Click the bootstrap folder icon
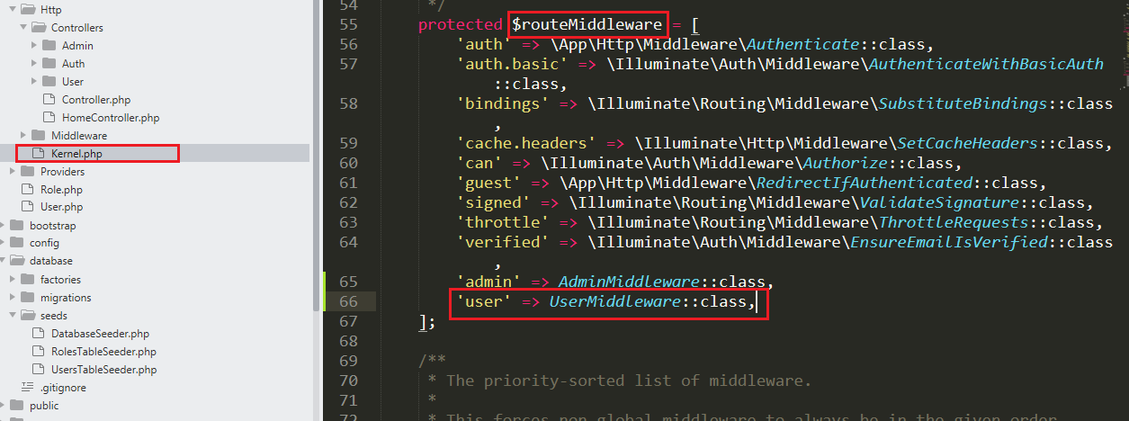Viewport: 1129px width, 421px height. (16, 225)
